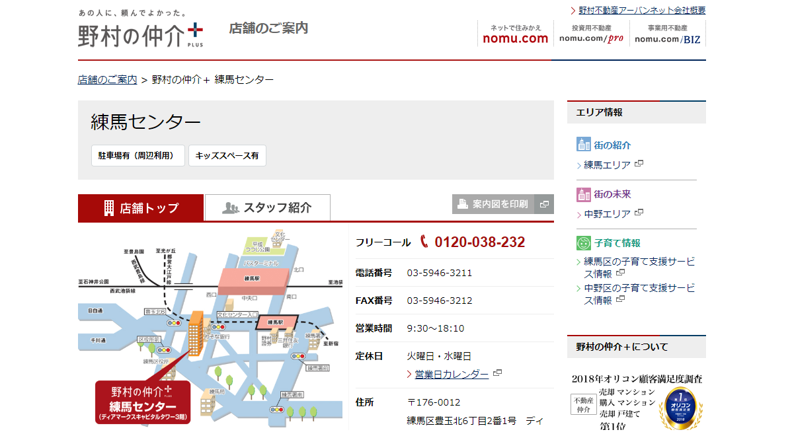Click external-window icon next to 営業日カレンダー
The height and width of the screenshot is (434, 792).
click(498, 373)
